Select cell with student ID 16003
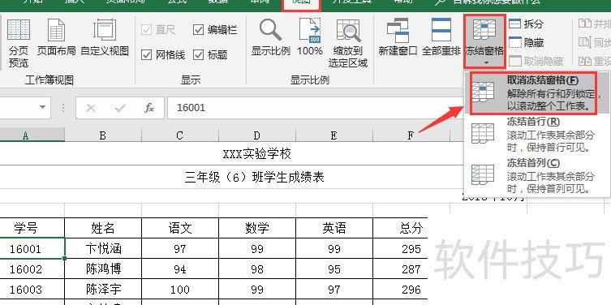Viewport: 611px width, 305px height. pyautogui.click(x=32, y=289)
